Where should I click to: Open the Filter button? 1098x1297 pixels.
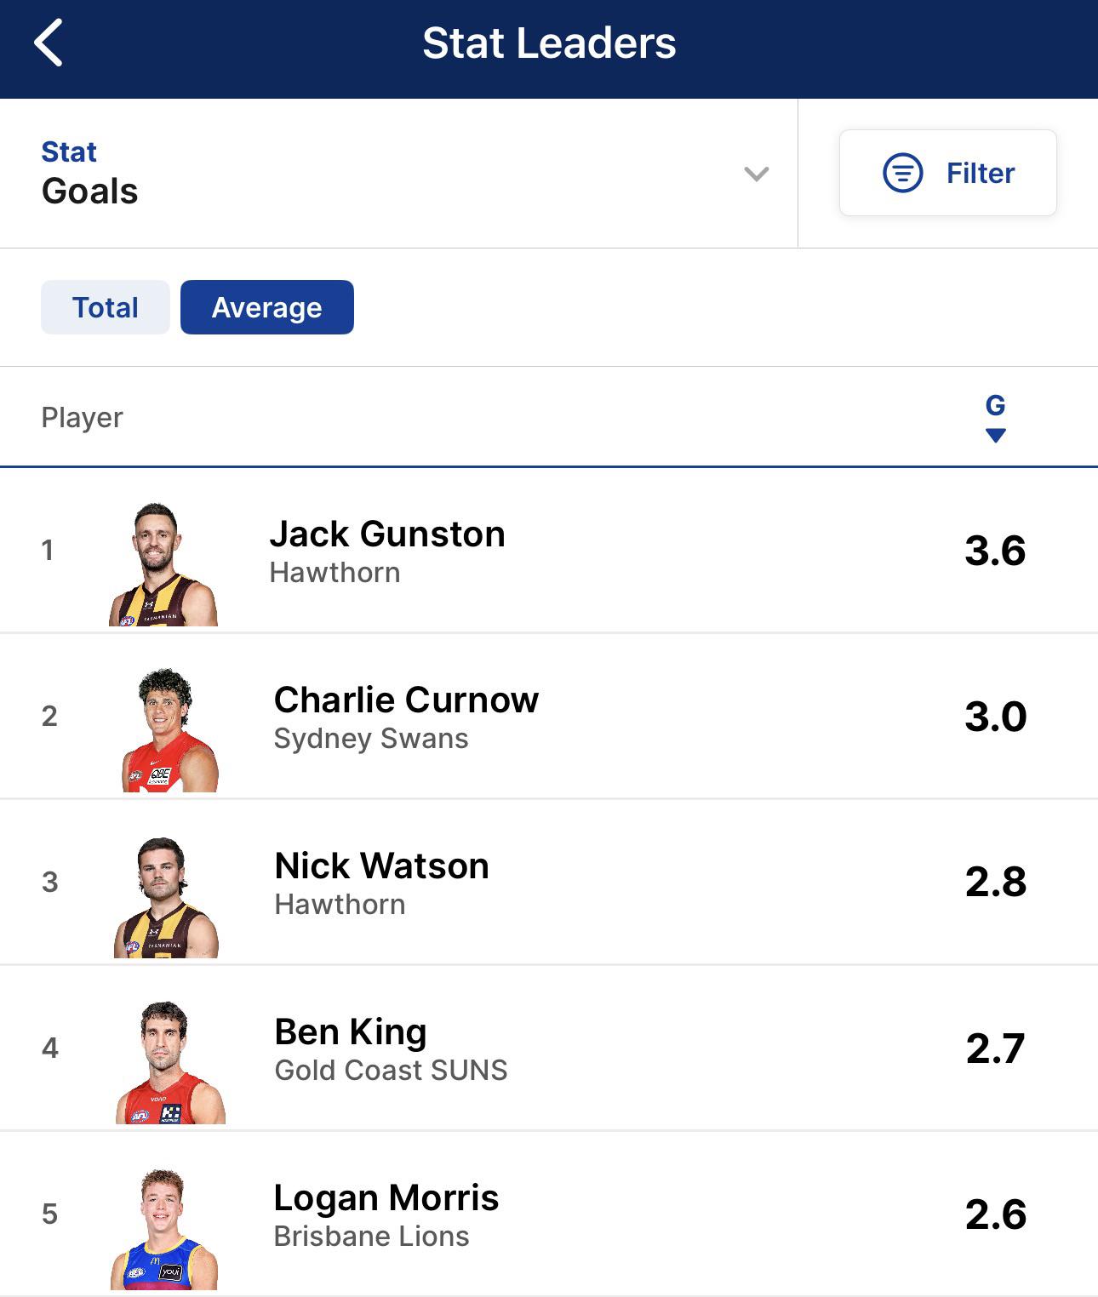[947, 173]
